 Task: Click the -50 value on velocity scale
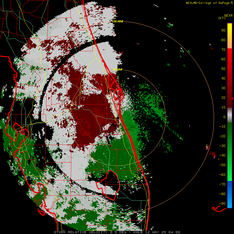coord(222,165)
